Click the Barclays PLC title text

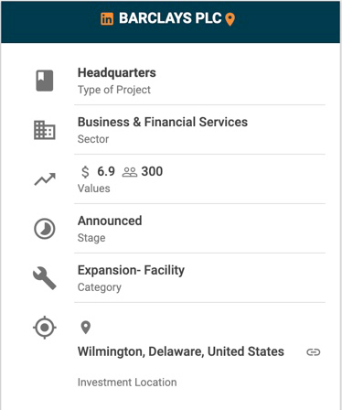pos(170,18)
